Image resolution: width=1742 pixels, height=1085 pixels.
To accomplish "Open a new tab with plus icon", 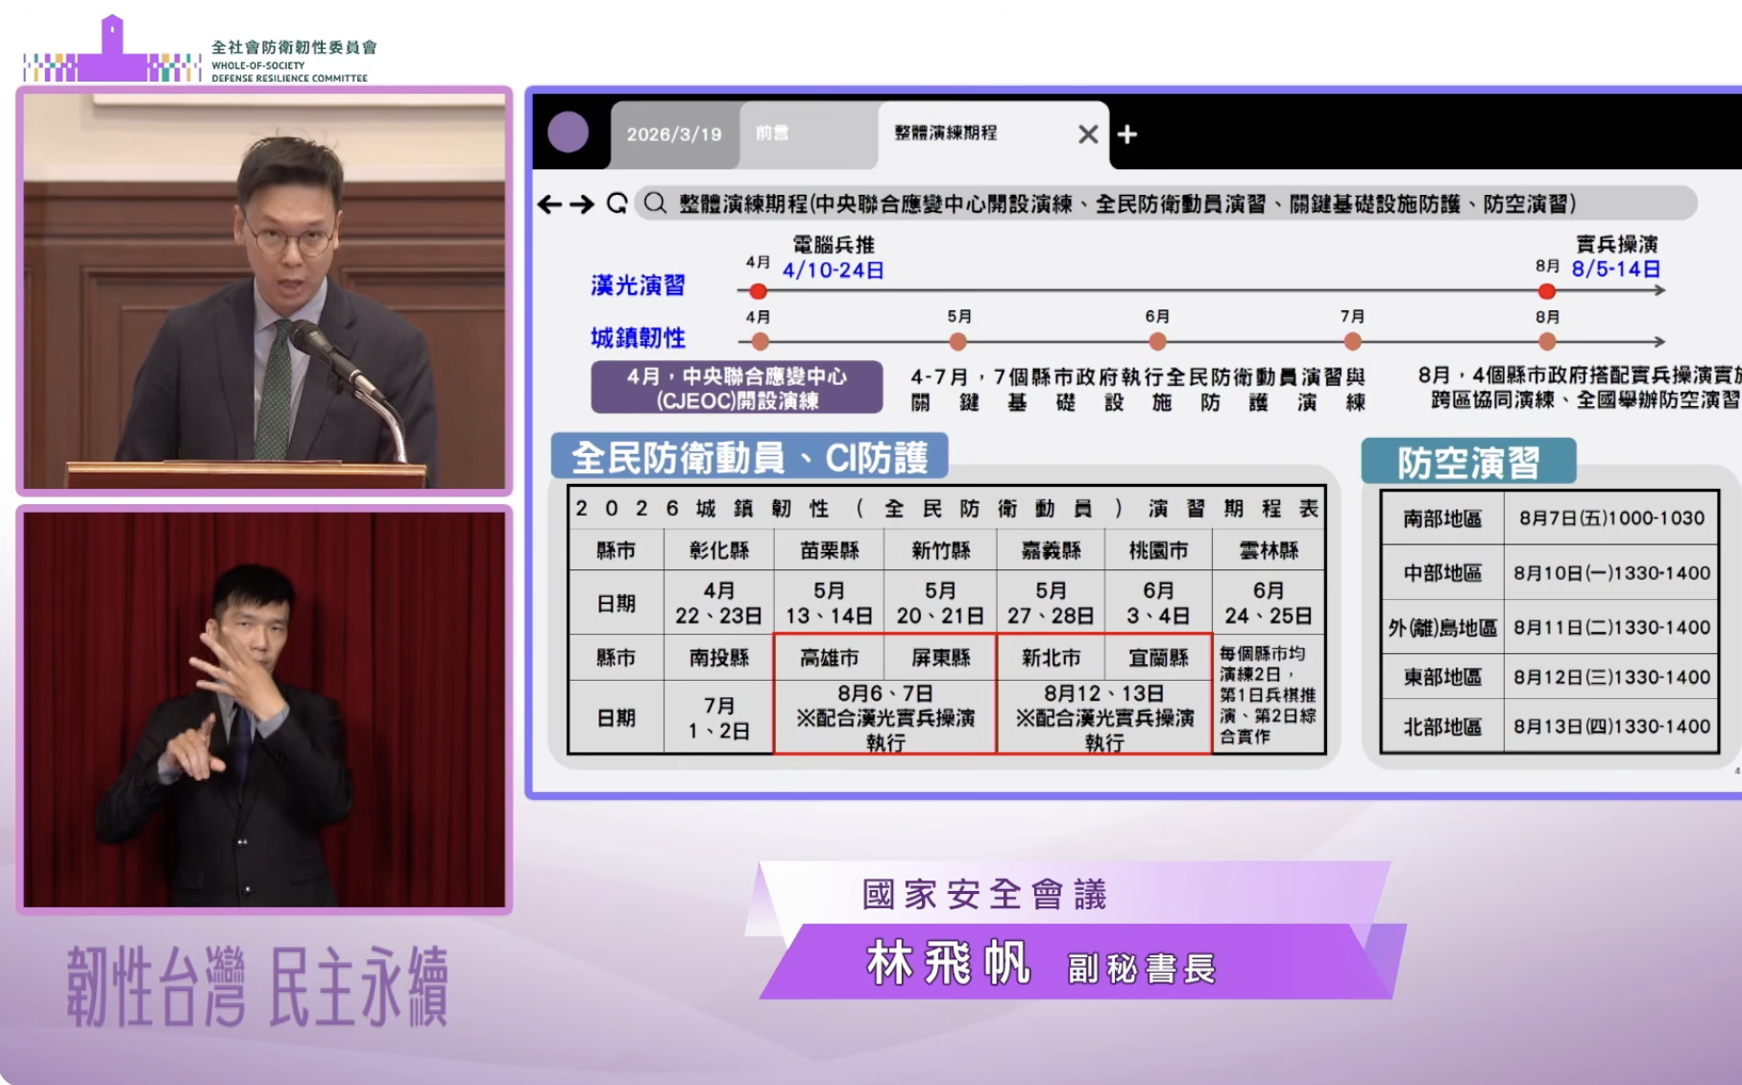I will 1127,134.
